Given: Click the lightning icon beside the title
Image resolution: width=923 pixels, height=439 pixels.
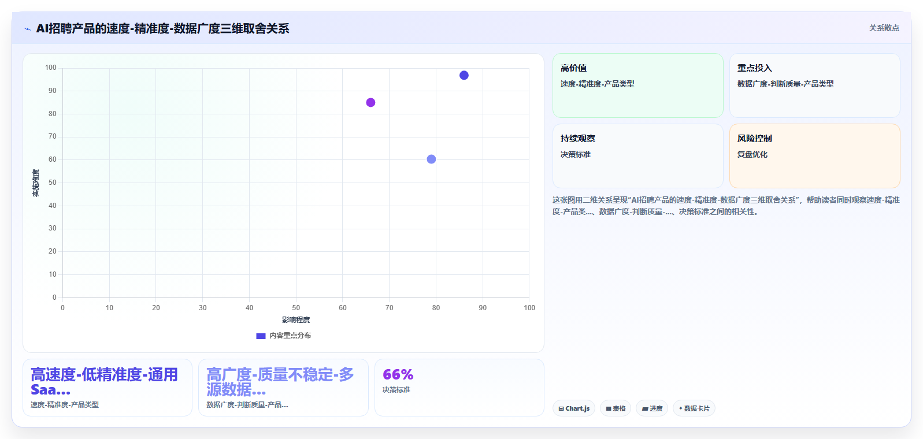Looking at the screenshot, I should click(x=27, y=29).
